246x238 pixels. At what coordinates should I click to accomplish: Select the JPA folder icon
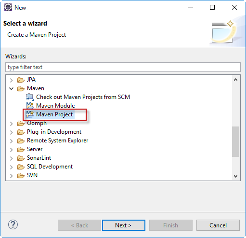[21, 80]
